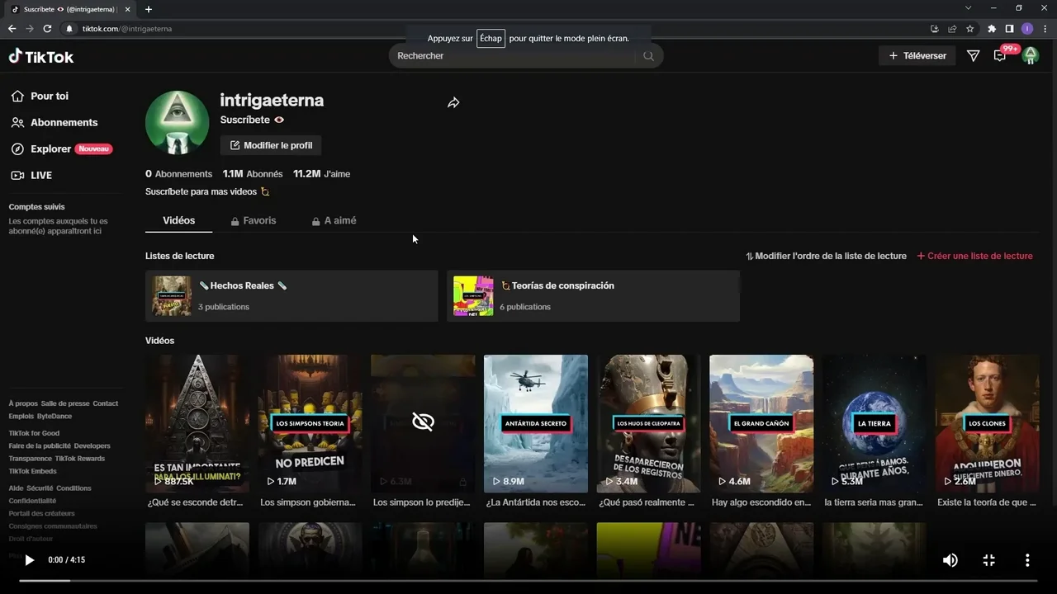Expand the Chrome tab search chevron

click(969, 8)
